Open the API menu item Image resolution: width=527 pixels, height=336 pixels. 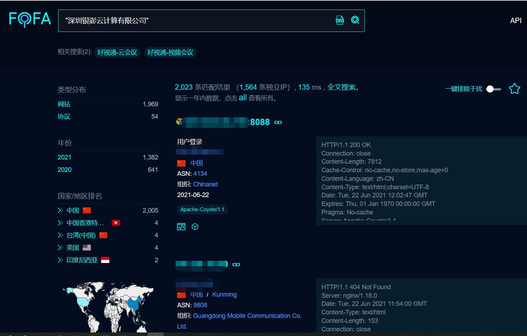[x=516, y=21]
